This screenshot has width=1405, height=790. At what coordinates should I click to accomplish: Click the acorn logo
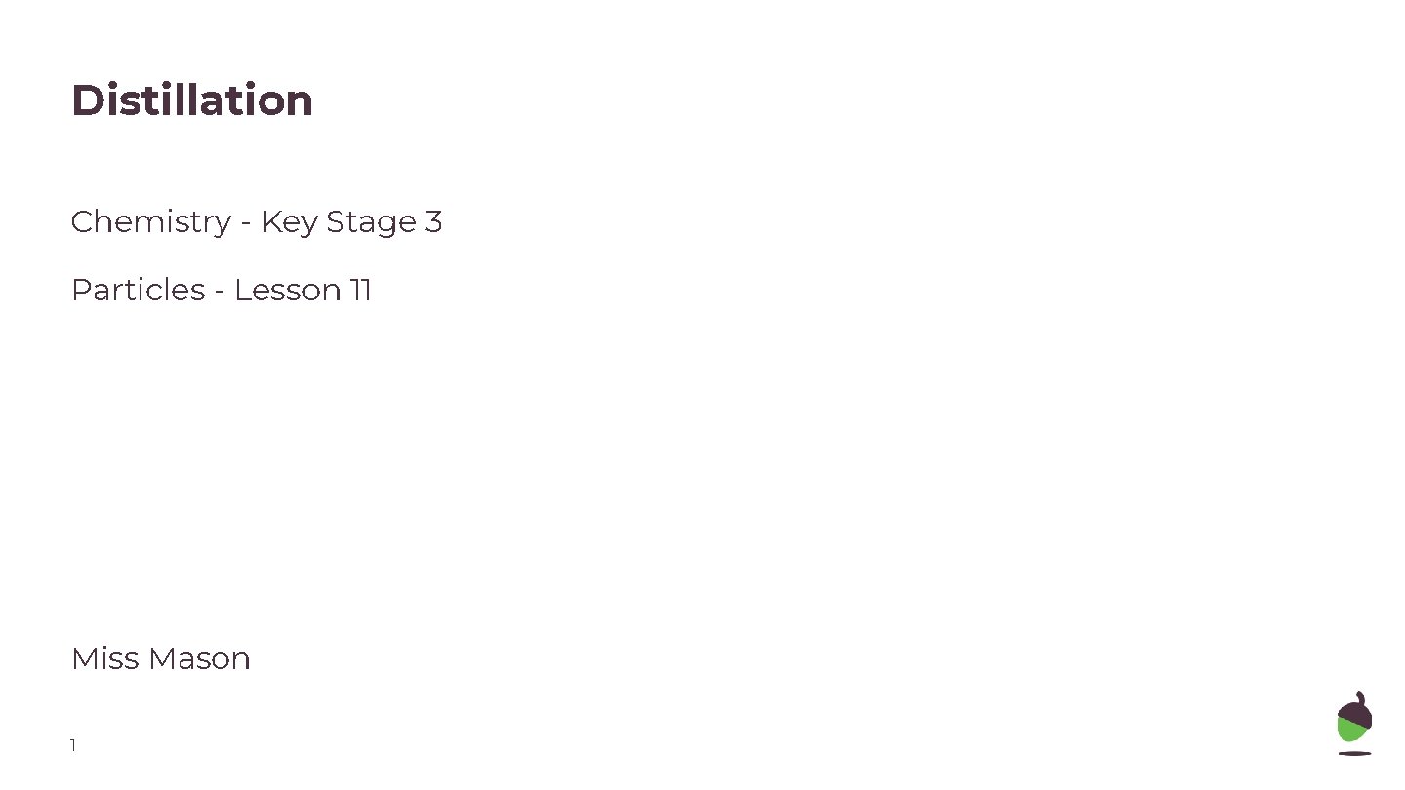(1354, 723)
